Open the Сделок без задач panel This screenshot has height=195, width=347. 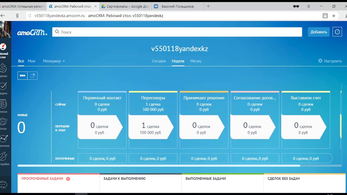tap(305, 183)
